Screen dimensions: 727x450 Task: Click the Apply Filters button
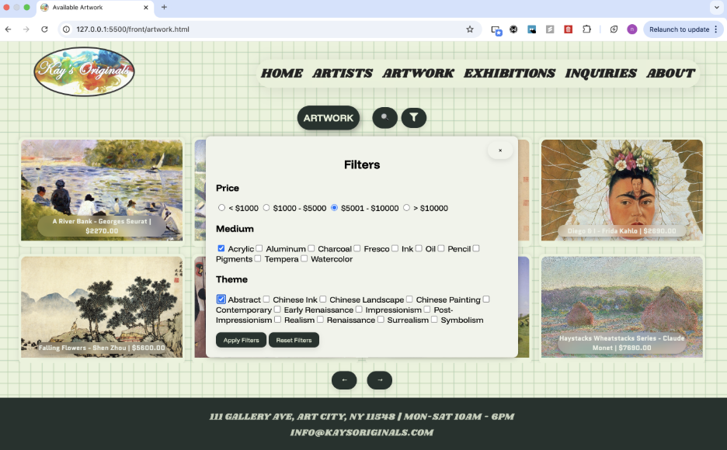pyautogui.click(x=241, y=340)
